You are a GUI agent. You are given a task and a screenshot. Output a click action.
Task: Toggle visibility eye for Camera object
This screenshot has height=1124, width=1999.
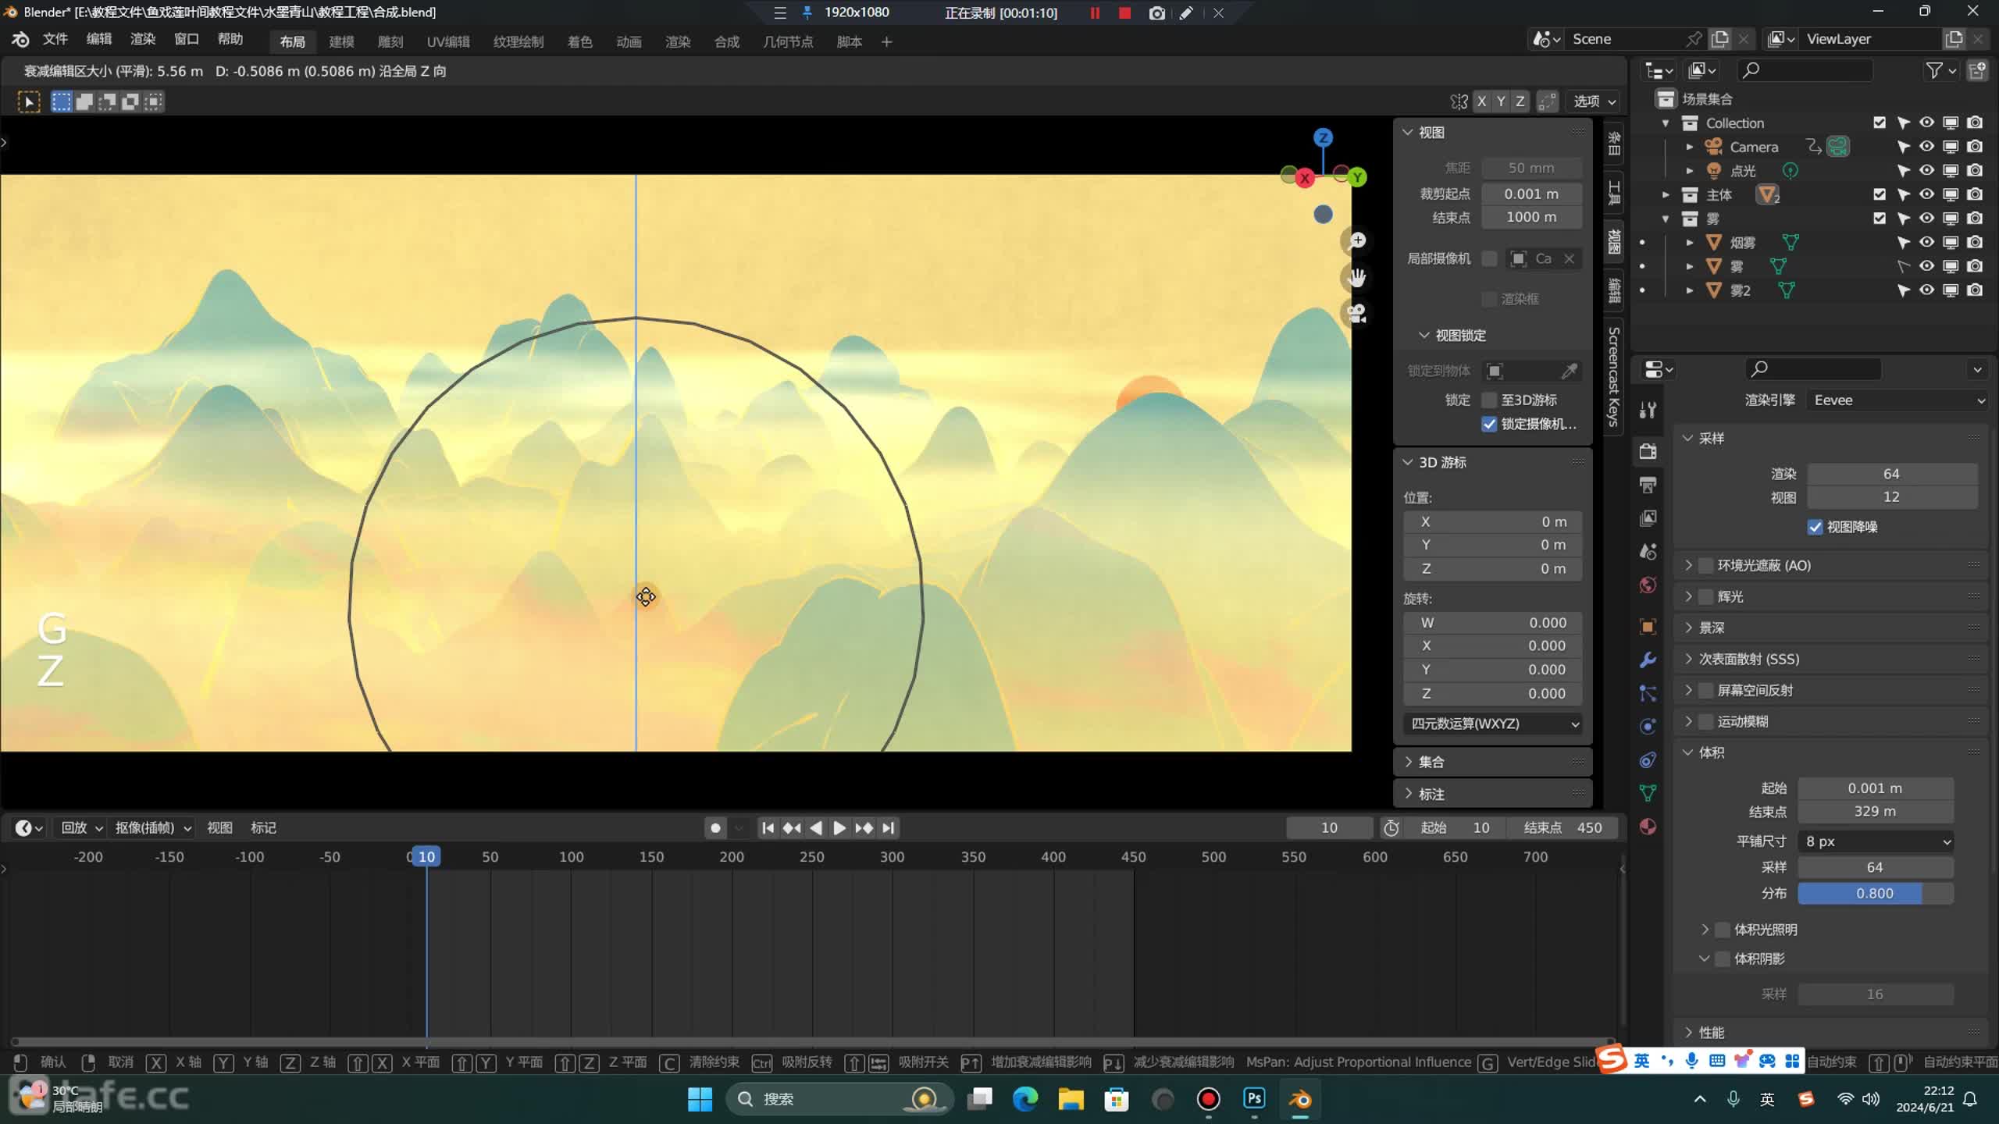pyautogui.click(x=1926, y=147)
